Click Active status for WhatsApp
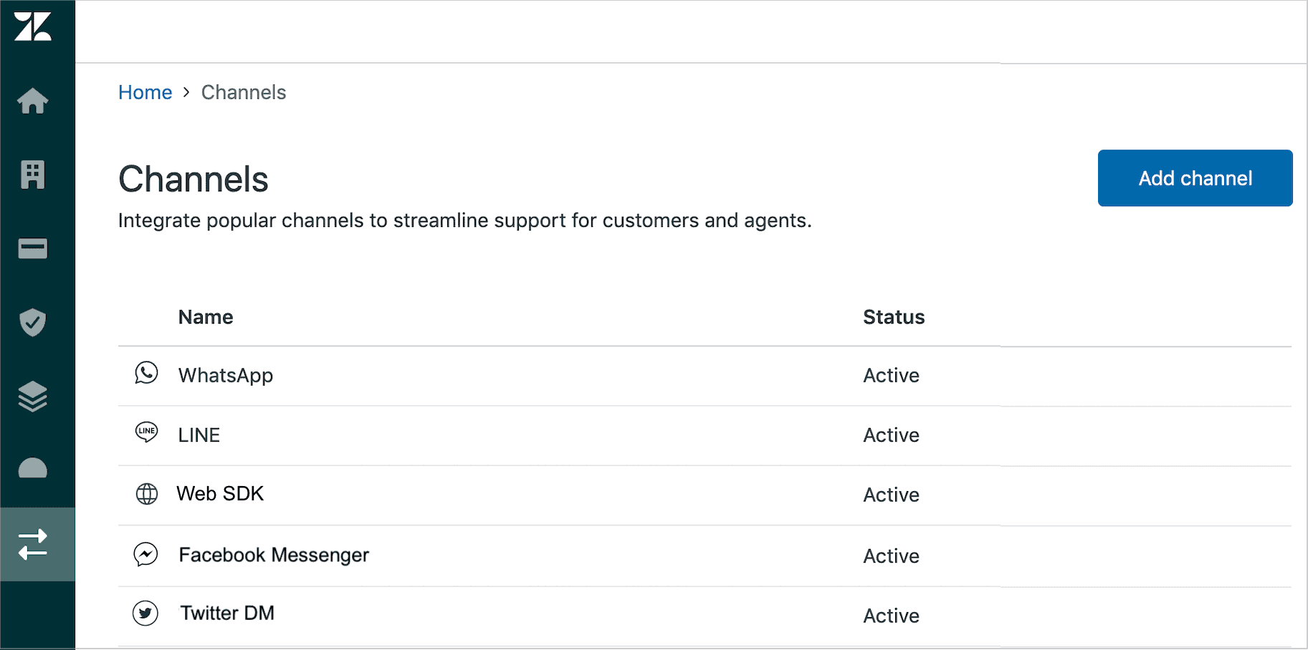Viewport: 1308px width, 650px height. click(x=891, y=375)
